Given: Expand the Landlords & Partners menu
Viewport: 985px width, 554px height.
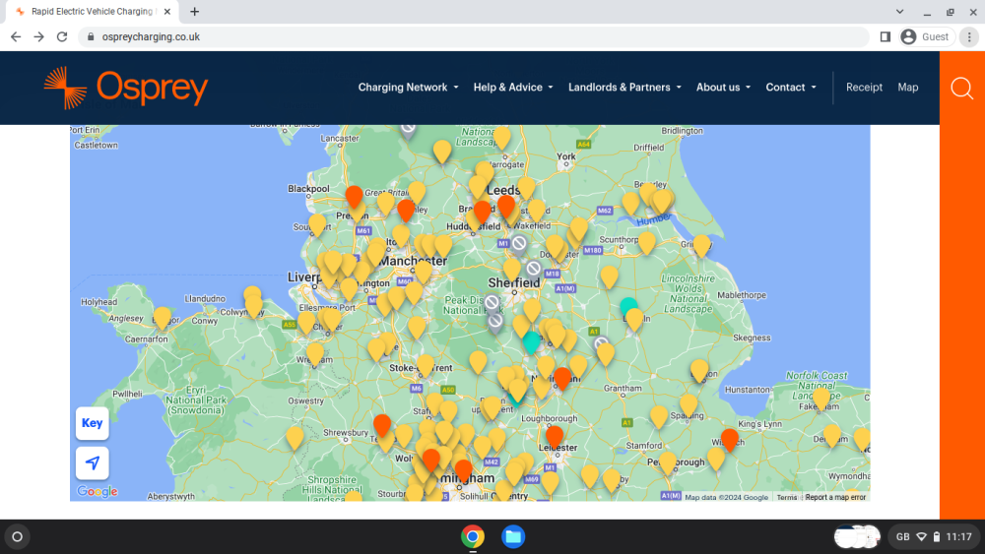Looking at the screenshot, I should click(x=624, y=88).
